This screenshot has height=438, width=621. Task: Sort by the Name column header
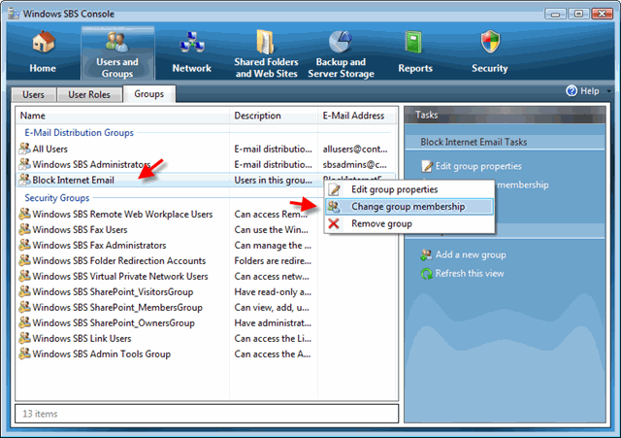(123, 116)
